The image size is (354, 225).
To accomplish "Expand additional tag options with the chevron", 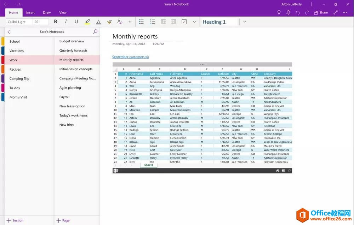I will (x=194, y=22).
